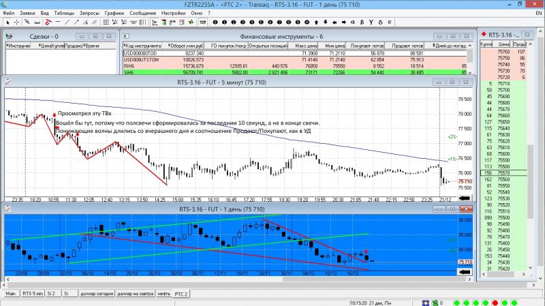Select the parallel channel lines tool

coord(95,22)
